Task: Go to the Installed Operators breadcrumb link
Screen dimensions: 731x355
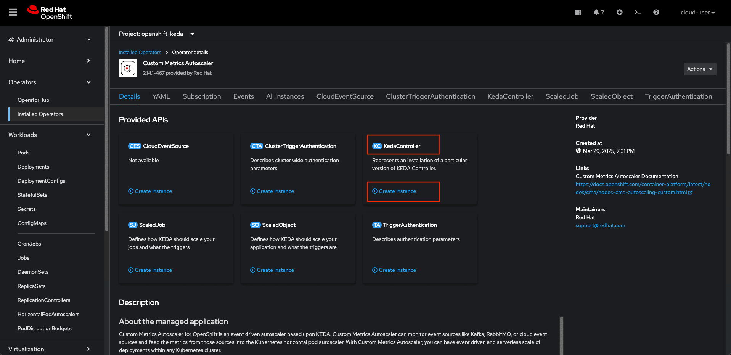Action: pyautogui.click(x=140, y=53)
